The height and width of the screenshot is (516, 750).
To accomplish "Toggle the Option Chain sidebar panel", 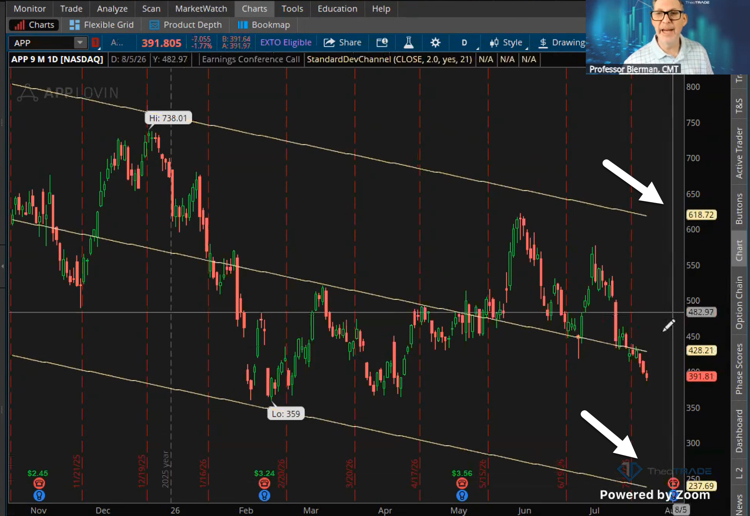I will [x=739, y=303].
